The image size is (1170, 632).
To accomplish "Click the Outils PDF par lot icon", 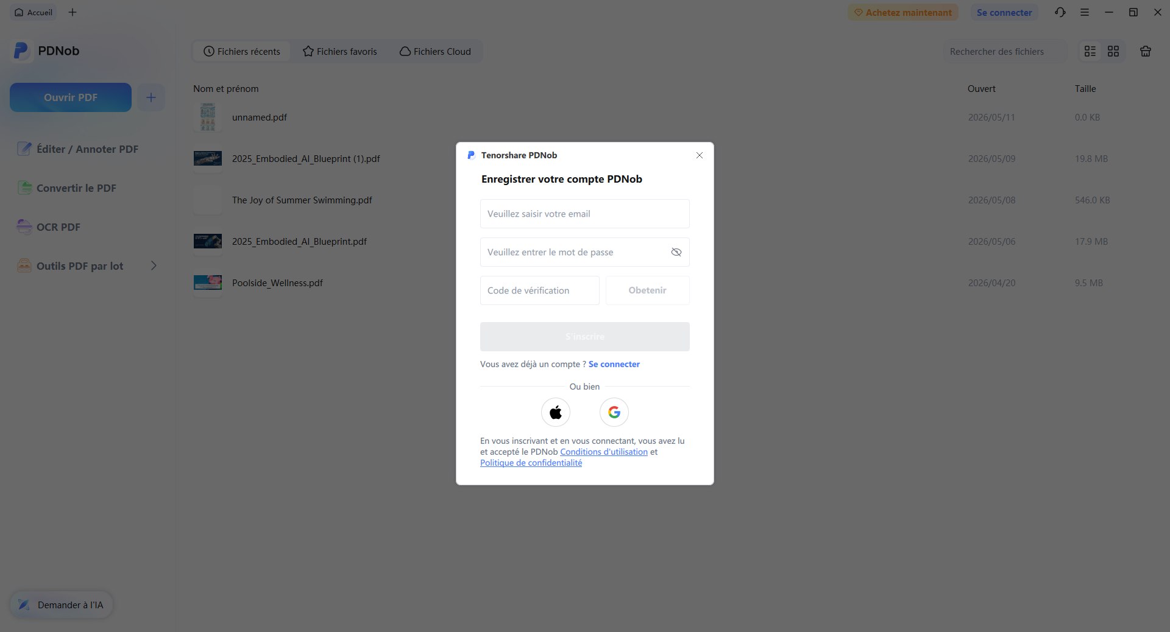I will point(24,265).
